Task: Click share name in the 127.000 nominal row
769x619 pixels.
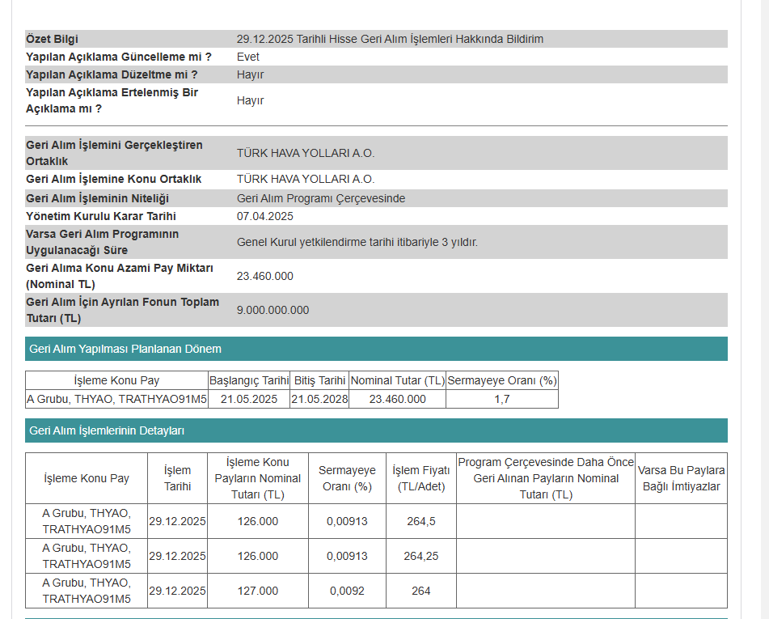Action: coord(87,591)
